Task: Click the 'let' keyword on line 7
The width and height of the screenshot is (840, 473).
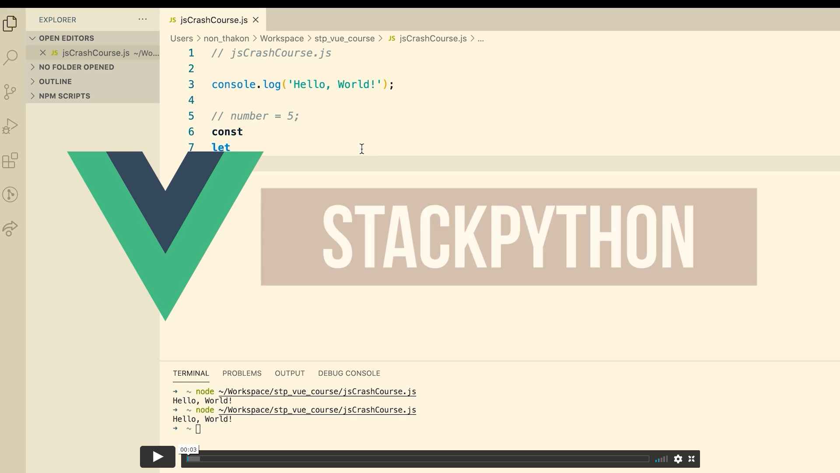Action: (x=221, y=147)
